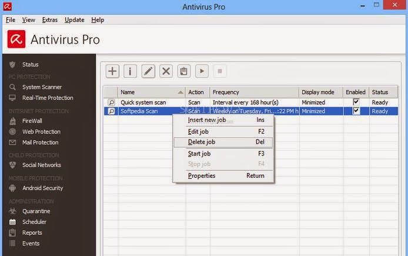Select the 'Softpedia Scan' name cell

pyautogui.click(x=152, y=111)
